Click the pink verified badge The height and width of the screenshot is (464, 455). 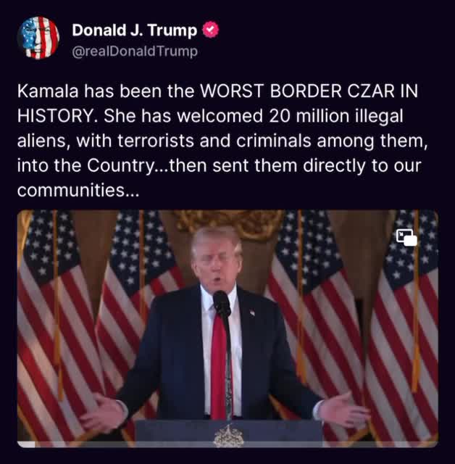click(211, 30)
